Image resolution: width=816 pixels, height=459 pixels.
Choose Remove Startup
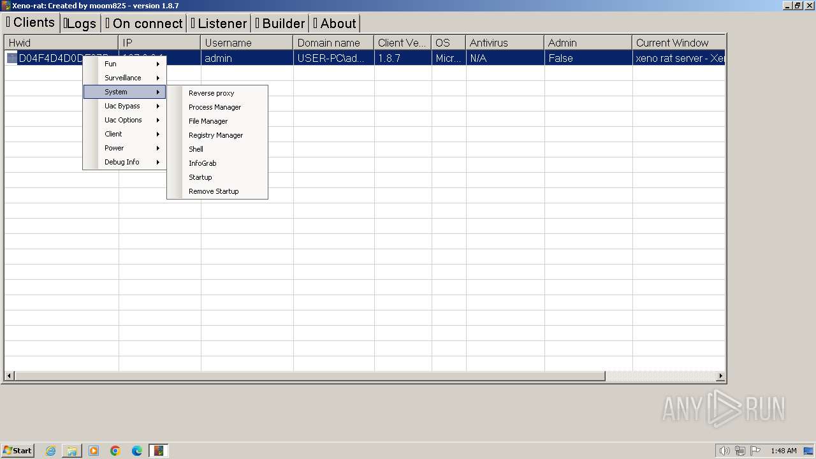point(217,191)
